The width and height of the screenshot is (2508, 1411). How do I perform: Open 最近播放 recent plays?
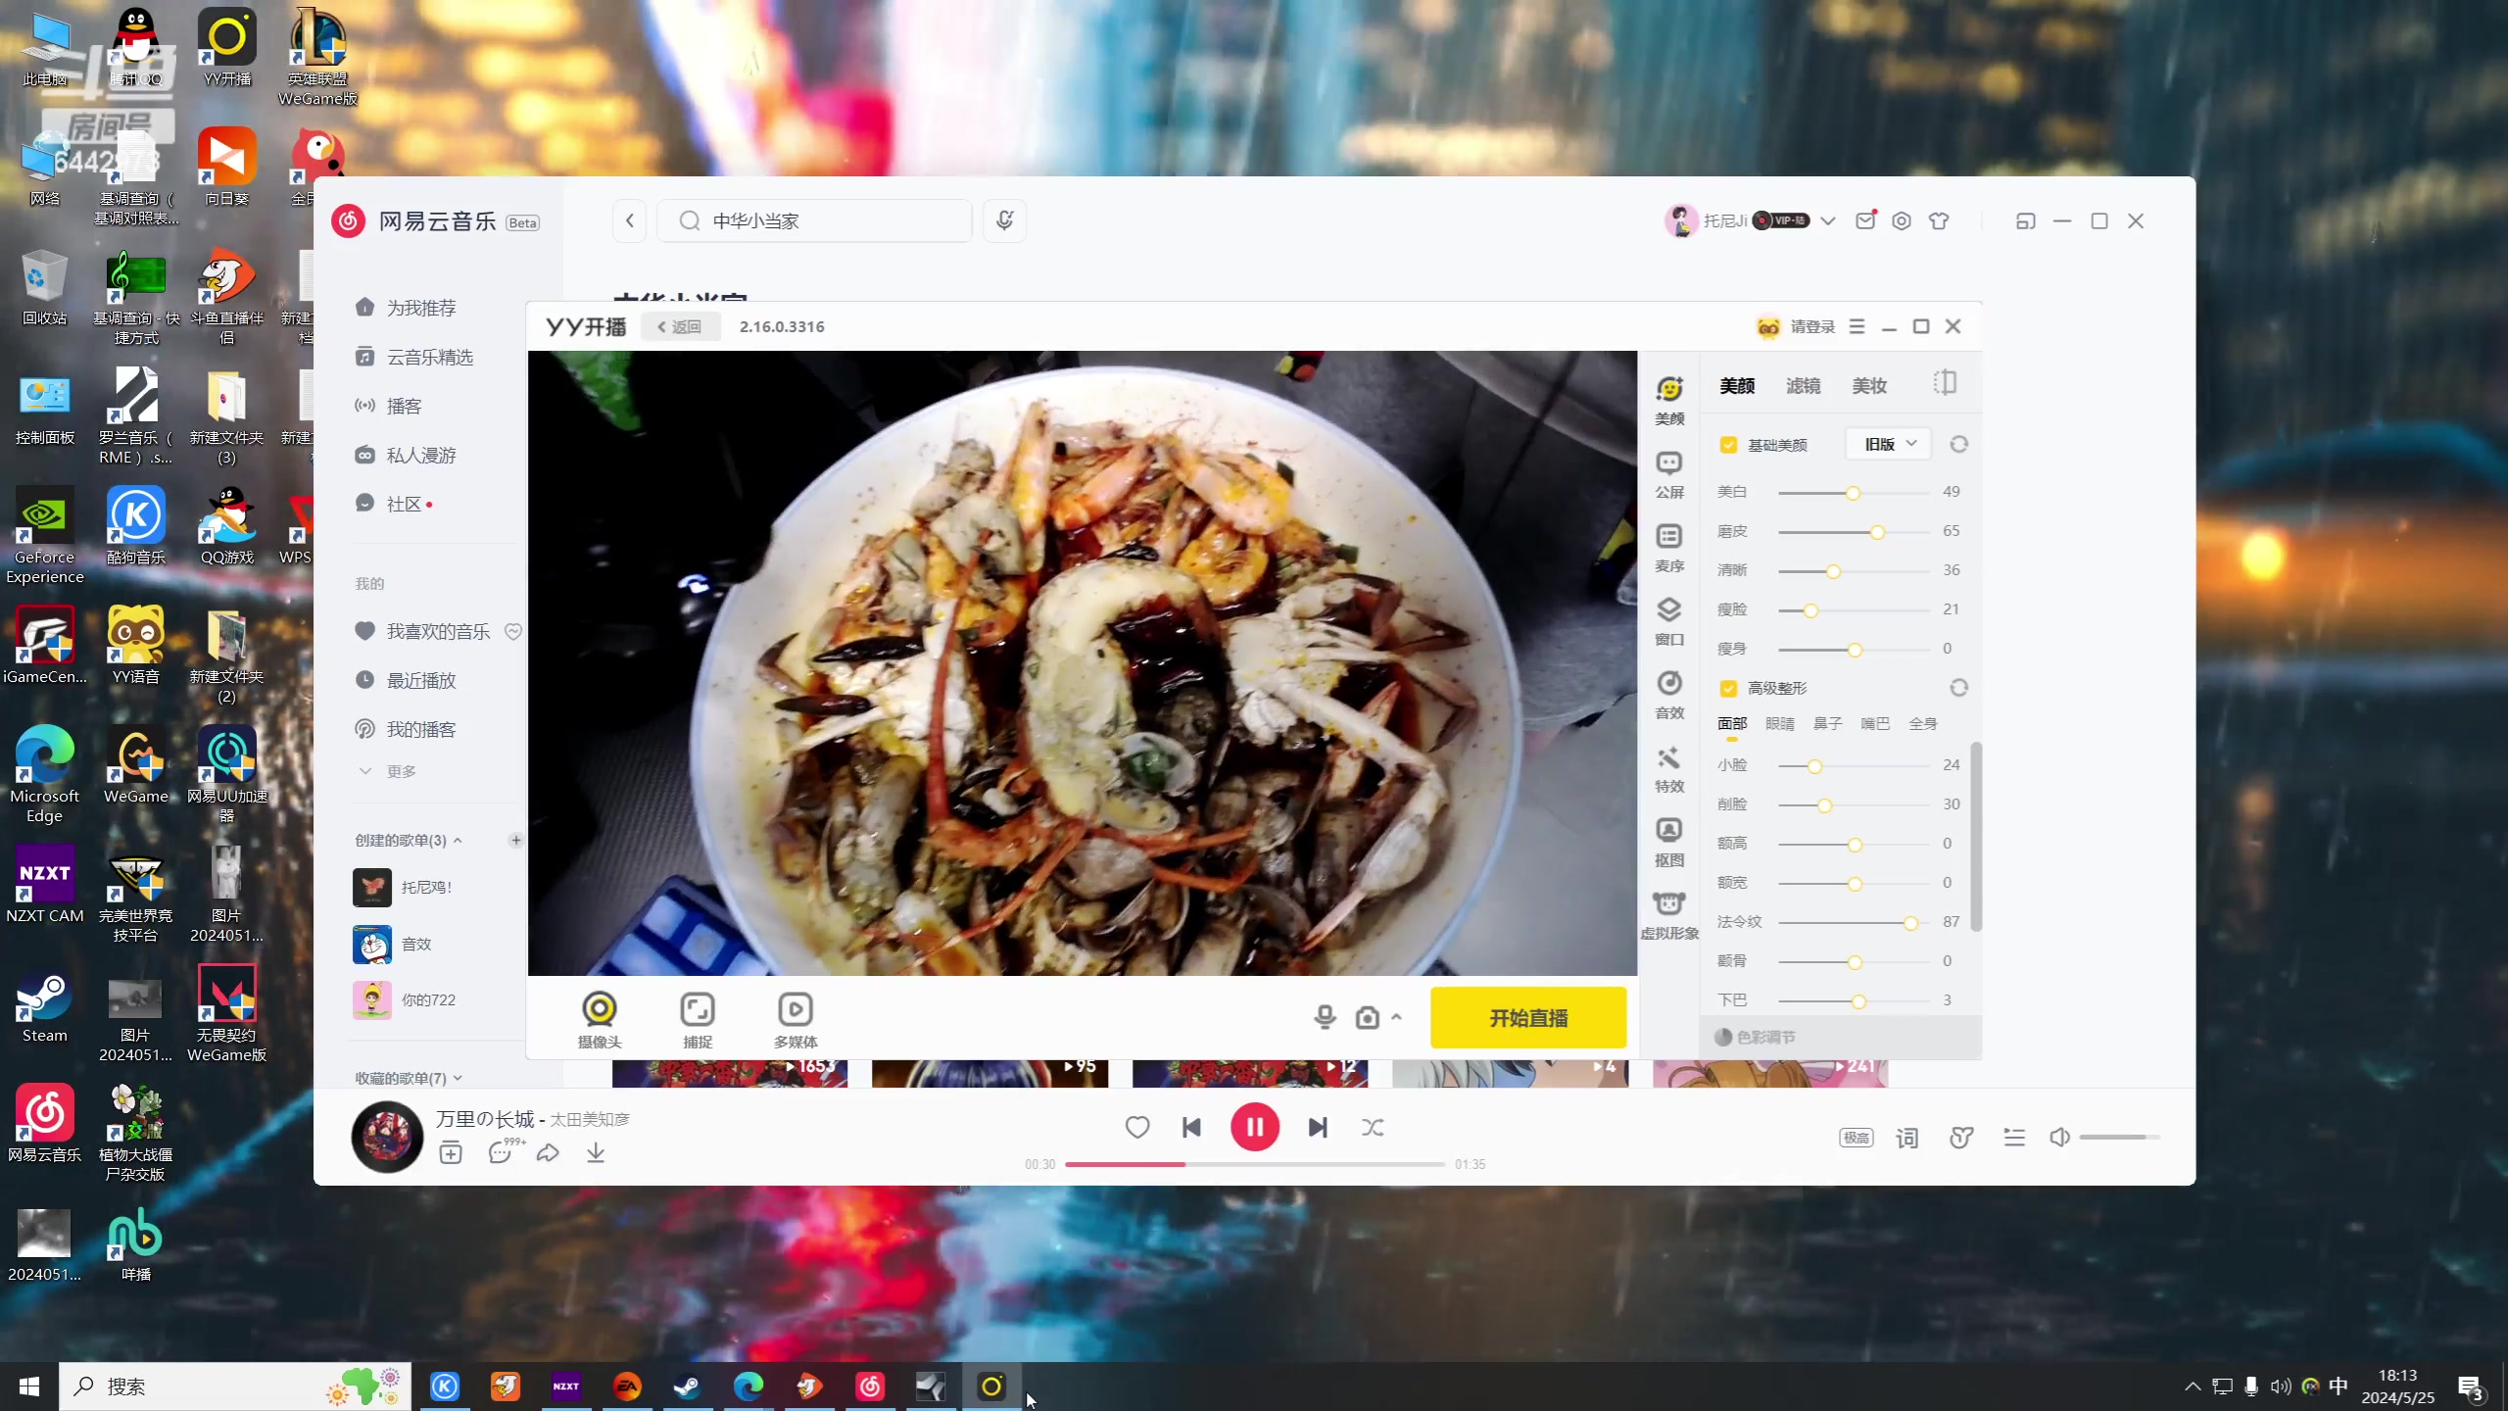(x=421, y=681)
